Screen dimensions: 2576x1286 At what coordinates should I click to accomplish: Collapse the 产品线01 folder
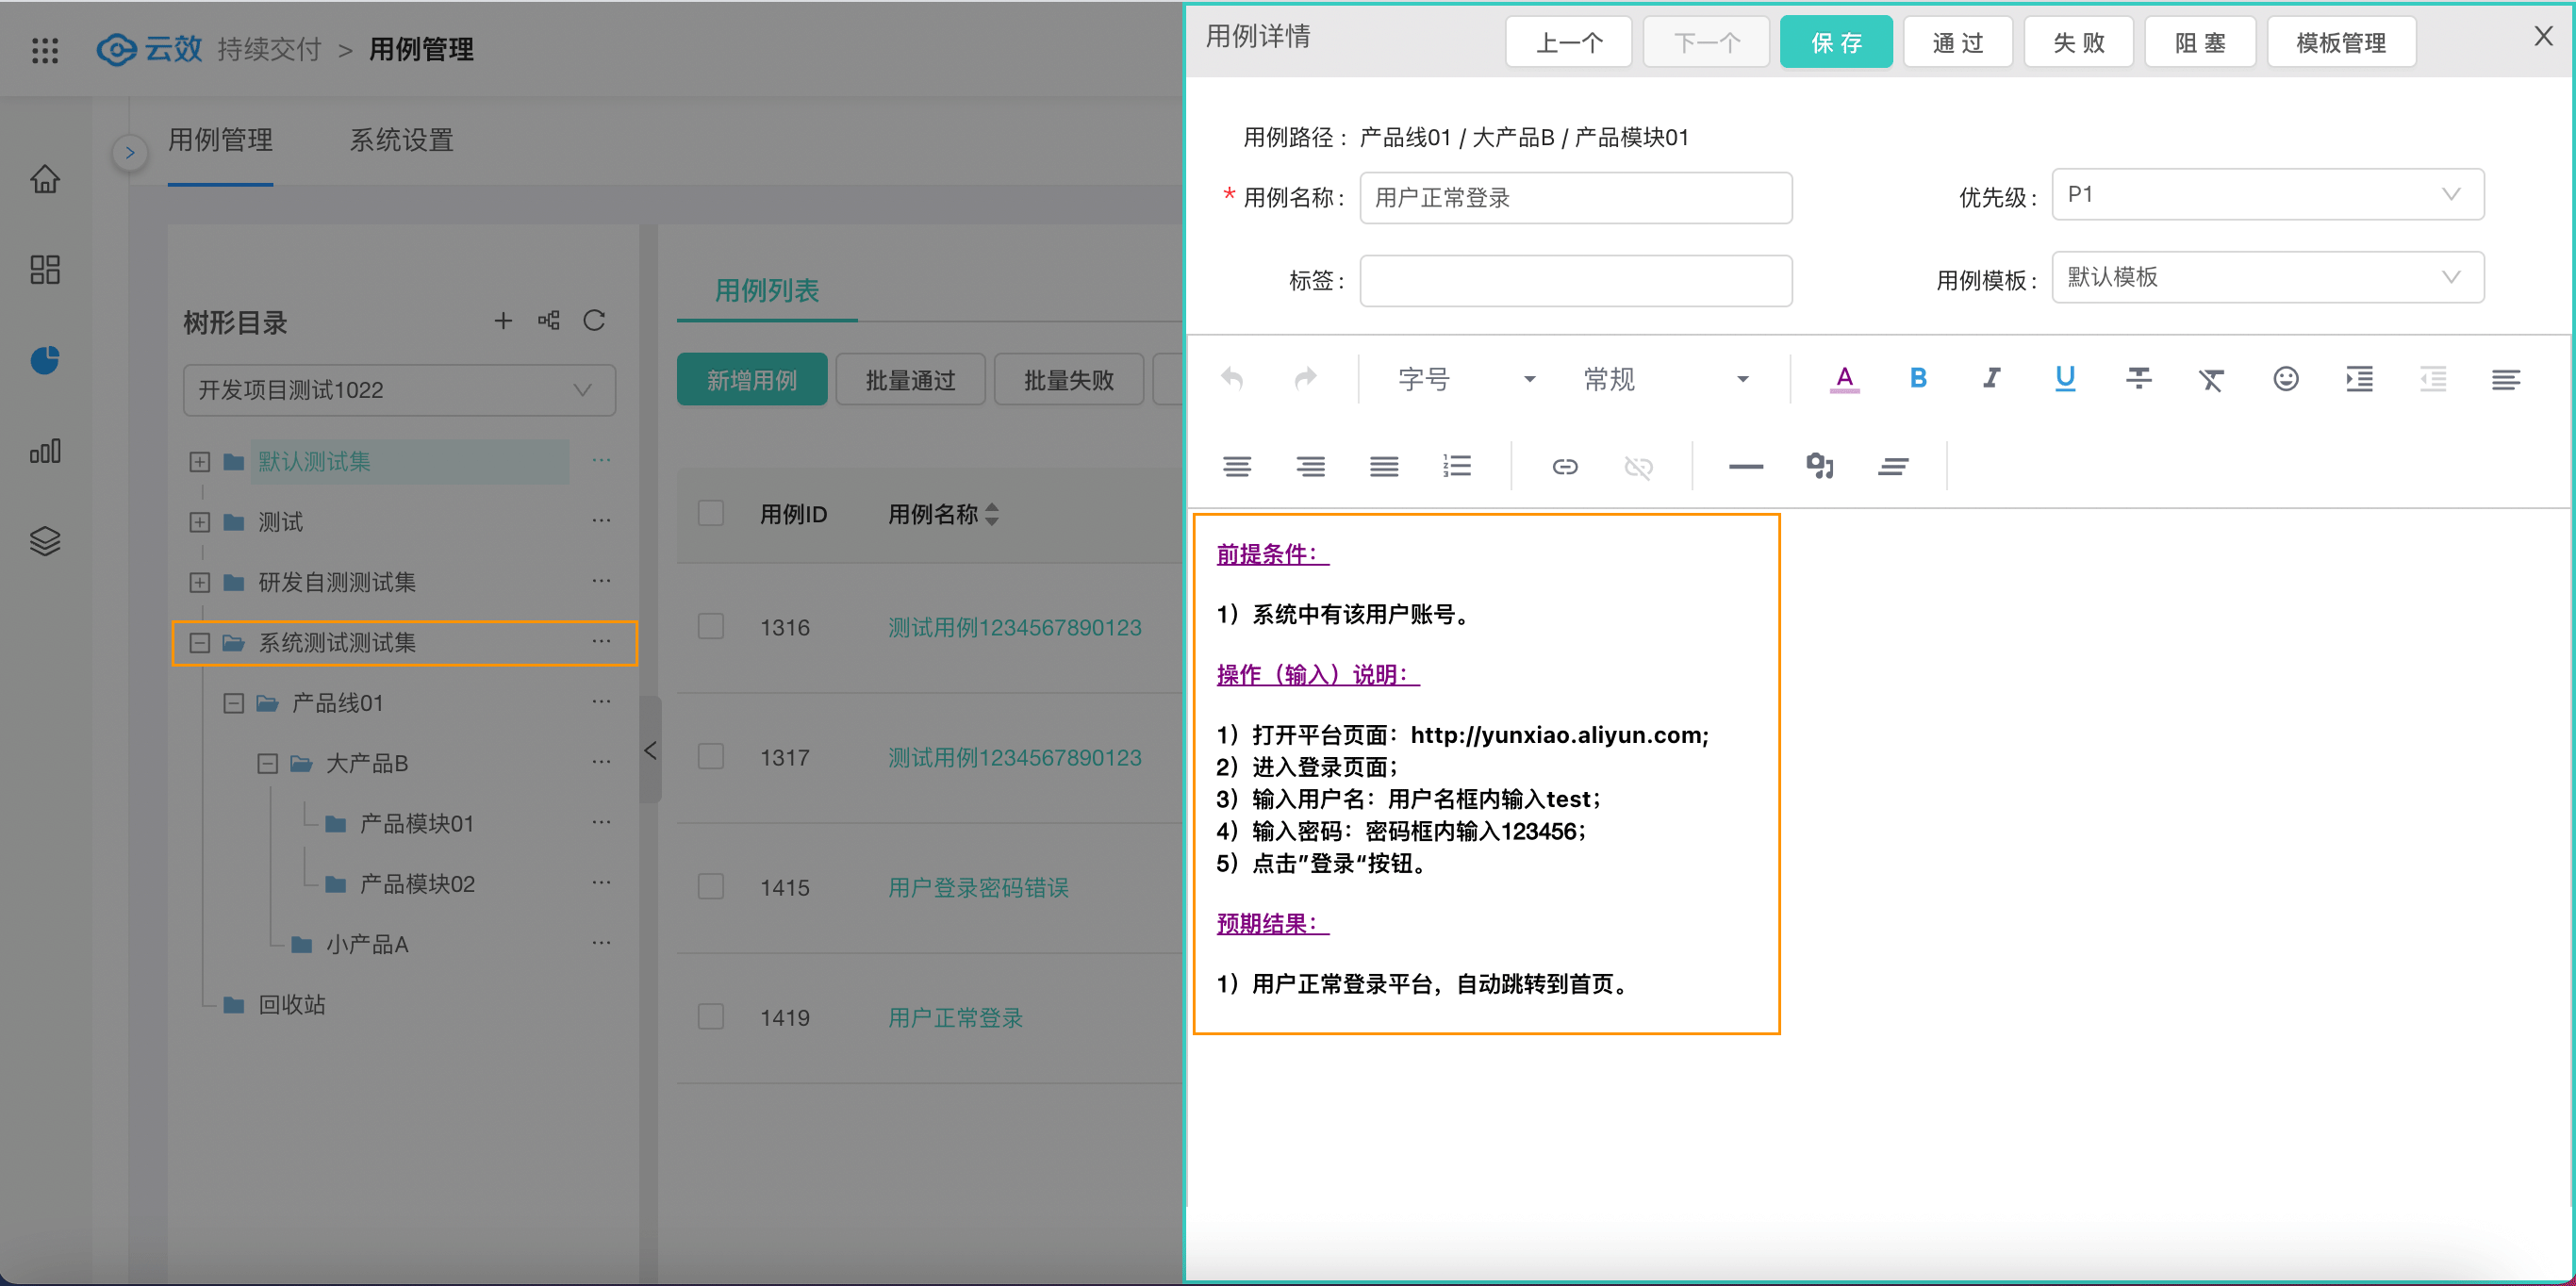(x=234, y=704)
